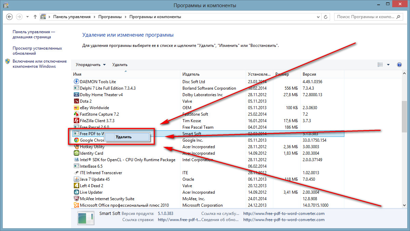This screenshot has width=410, height=231.
Task: Click Панель управления breadcrumb in address bar
Action: 71,17
